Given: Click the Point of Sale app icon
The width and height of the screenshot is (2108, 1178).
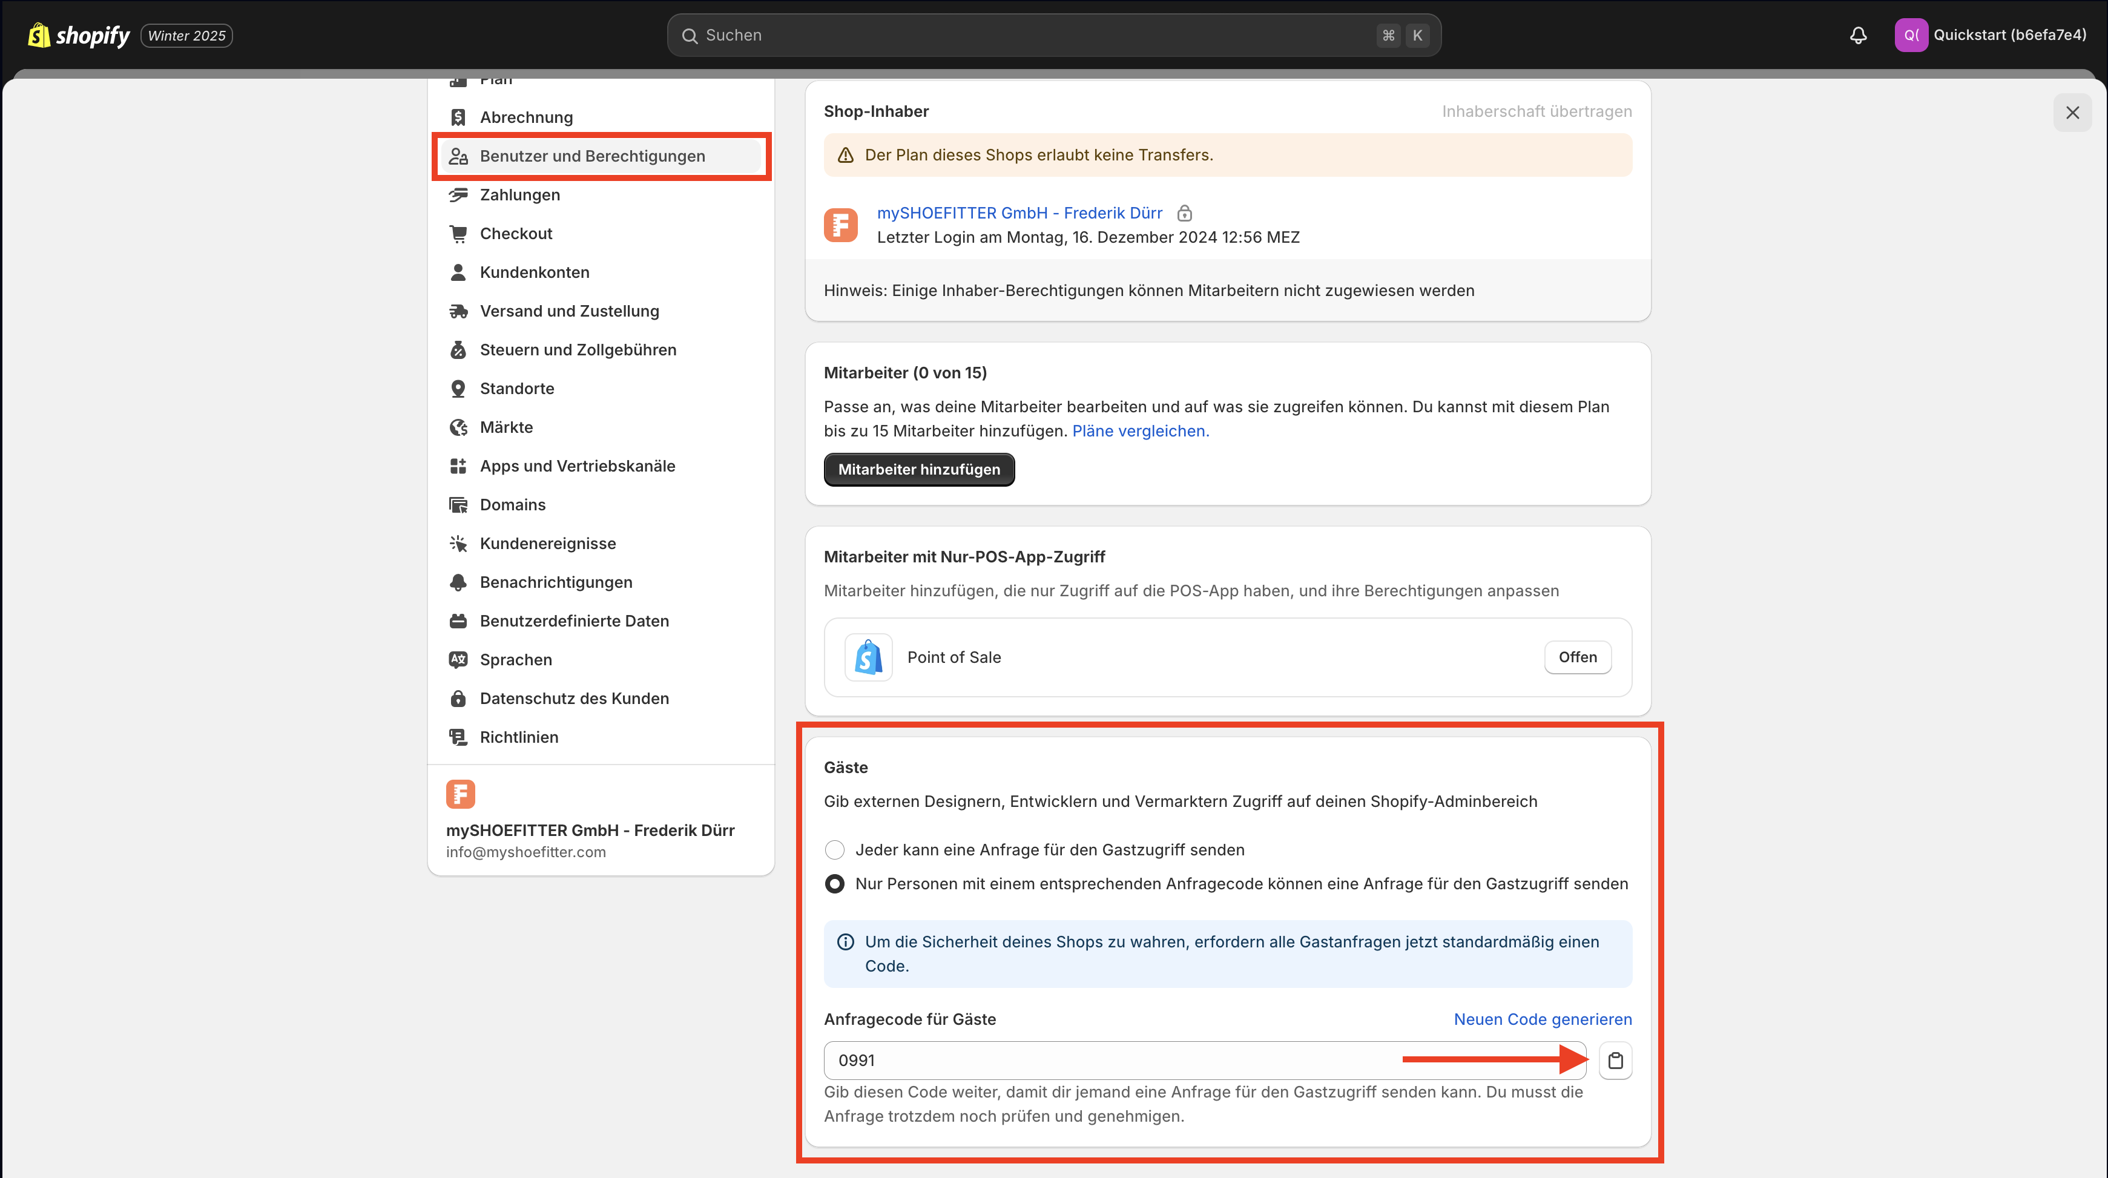Looking at the screenshot, I should (868, 657).
